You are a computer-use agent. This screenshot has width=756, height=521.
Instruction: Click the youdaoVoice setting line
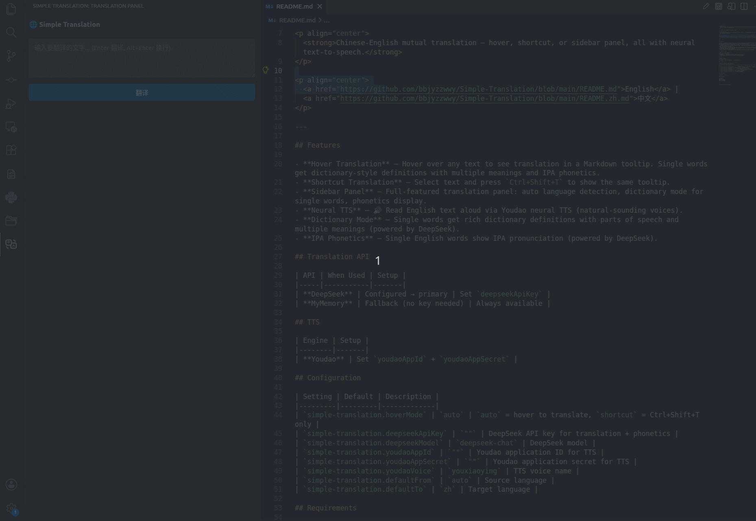tap(437, 471)
